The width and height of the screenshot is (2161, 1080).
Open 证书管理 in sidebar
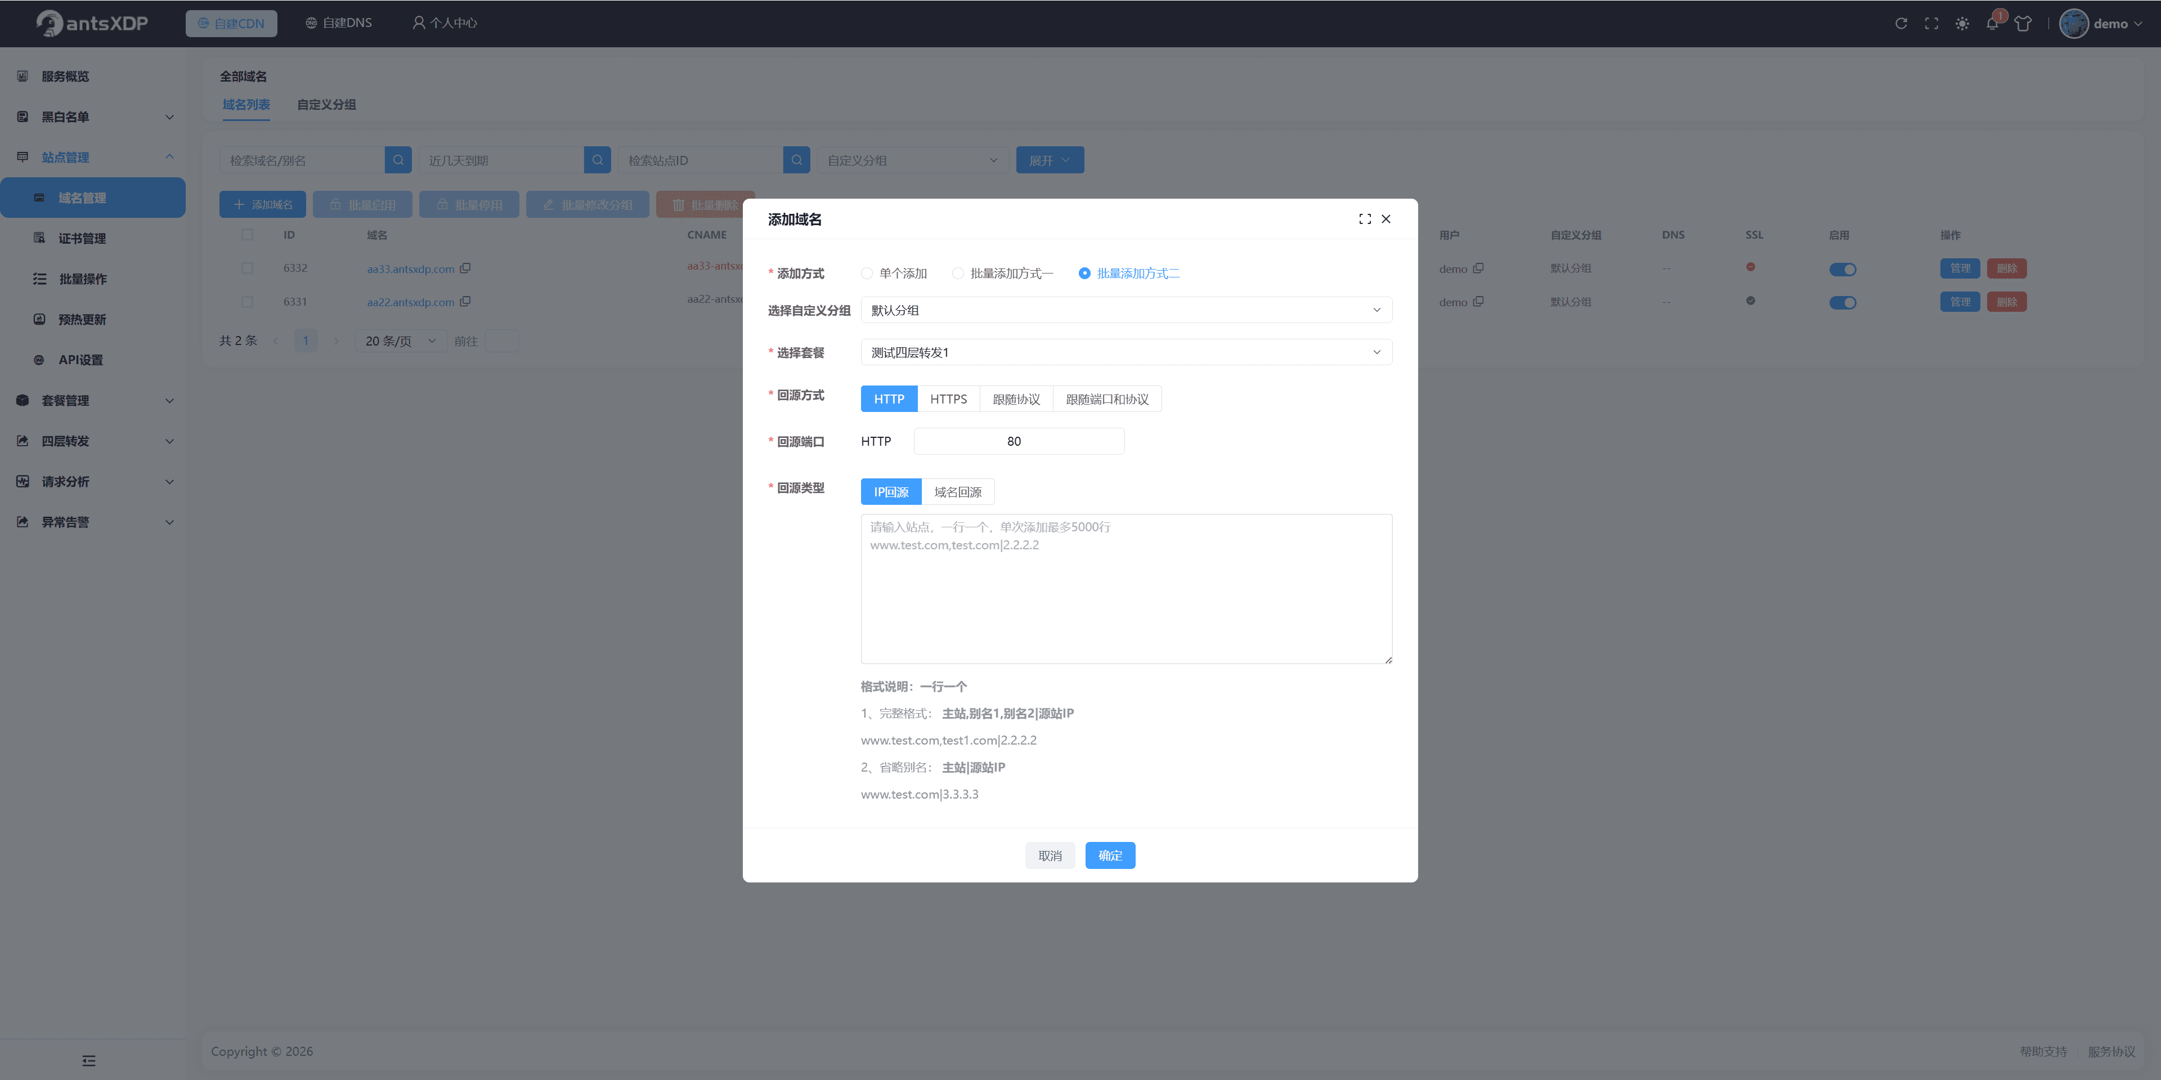tap(93, 238)
